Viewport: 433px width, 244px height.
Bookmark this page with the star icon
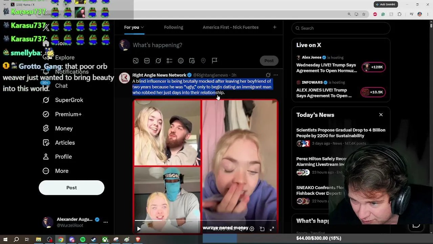pos(364,14)
